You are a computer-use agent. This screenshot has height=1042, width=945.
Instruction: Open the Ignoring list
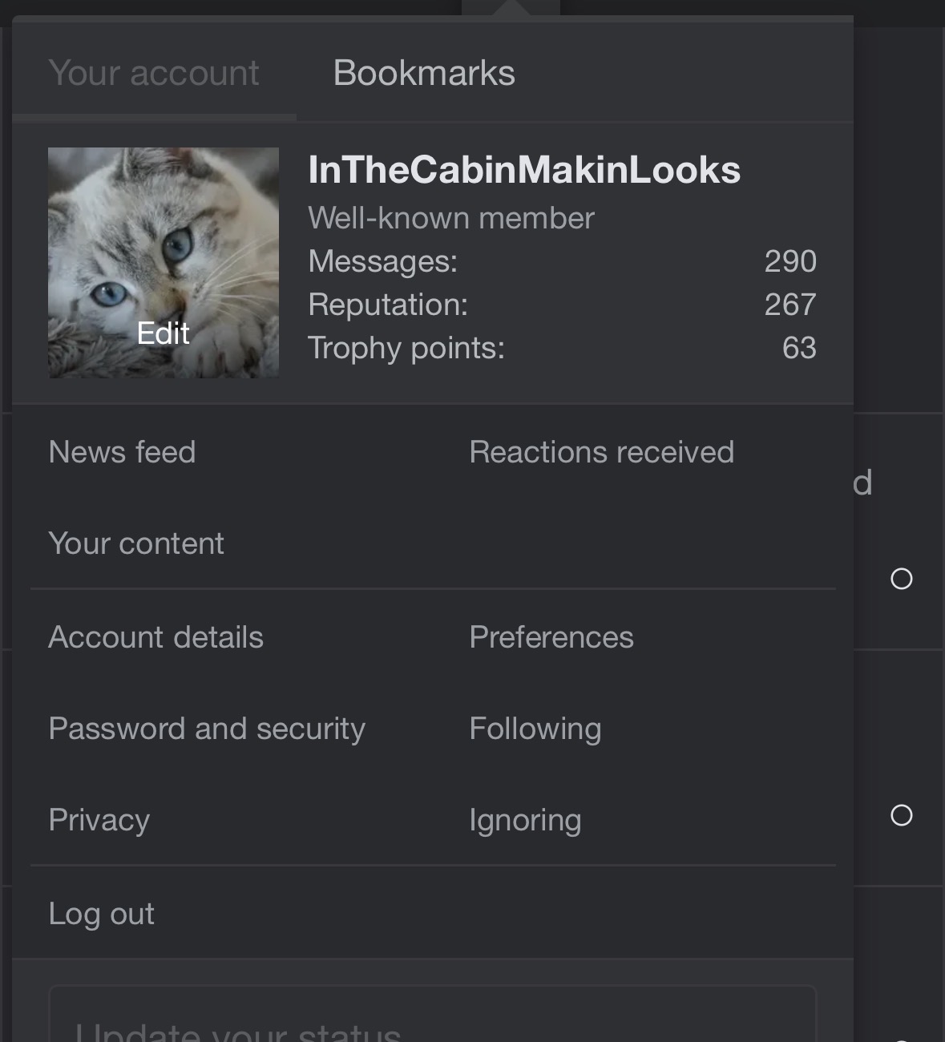[525, 820]
